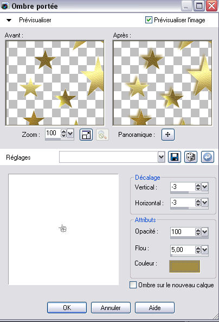Click the Annuler button
The height and width of the screenshot is (322, 219).
[111, 307]
